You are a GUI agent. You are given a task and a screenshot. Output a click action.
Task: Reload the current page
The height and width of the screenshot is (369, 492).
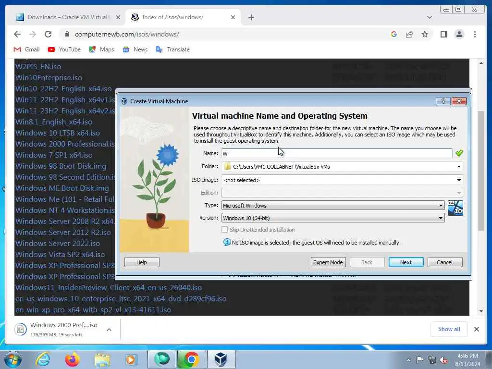pos(48,34)
